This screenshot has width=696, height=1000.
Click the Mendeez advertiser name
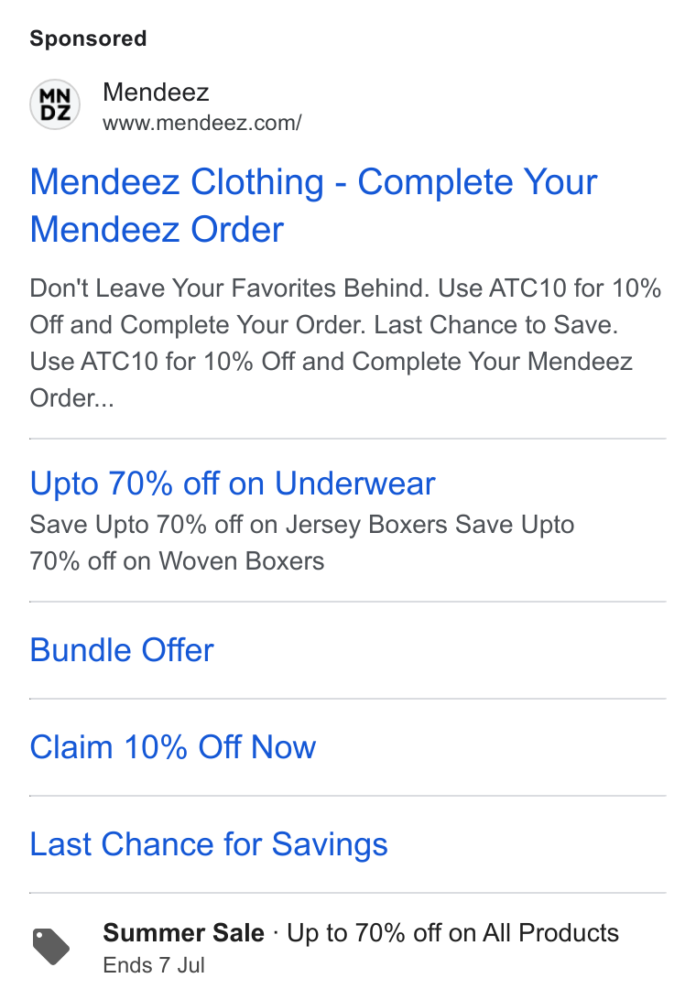(x=156, y=92)
